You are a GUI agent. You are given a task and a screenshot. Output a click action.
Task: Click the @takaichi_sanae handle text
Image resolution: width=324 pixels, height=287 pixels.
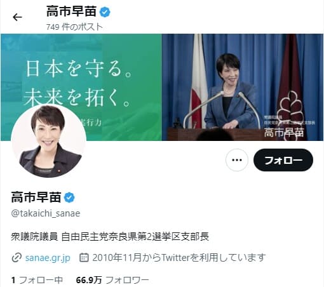46,213
